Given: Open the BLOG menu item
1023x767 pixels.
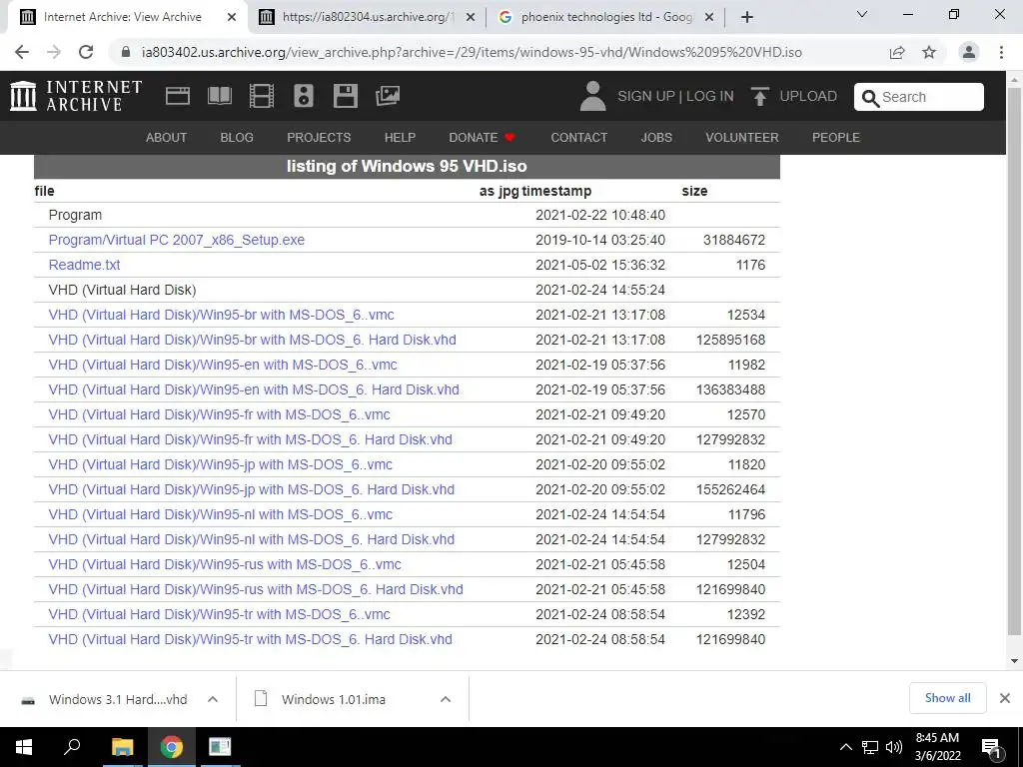Looking at the screenshot, I should point(237,138).
